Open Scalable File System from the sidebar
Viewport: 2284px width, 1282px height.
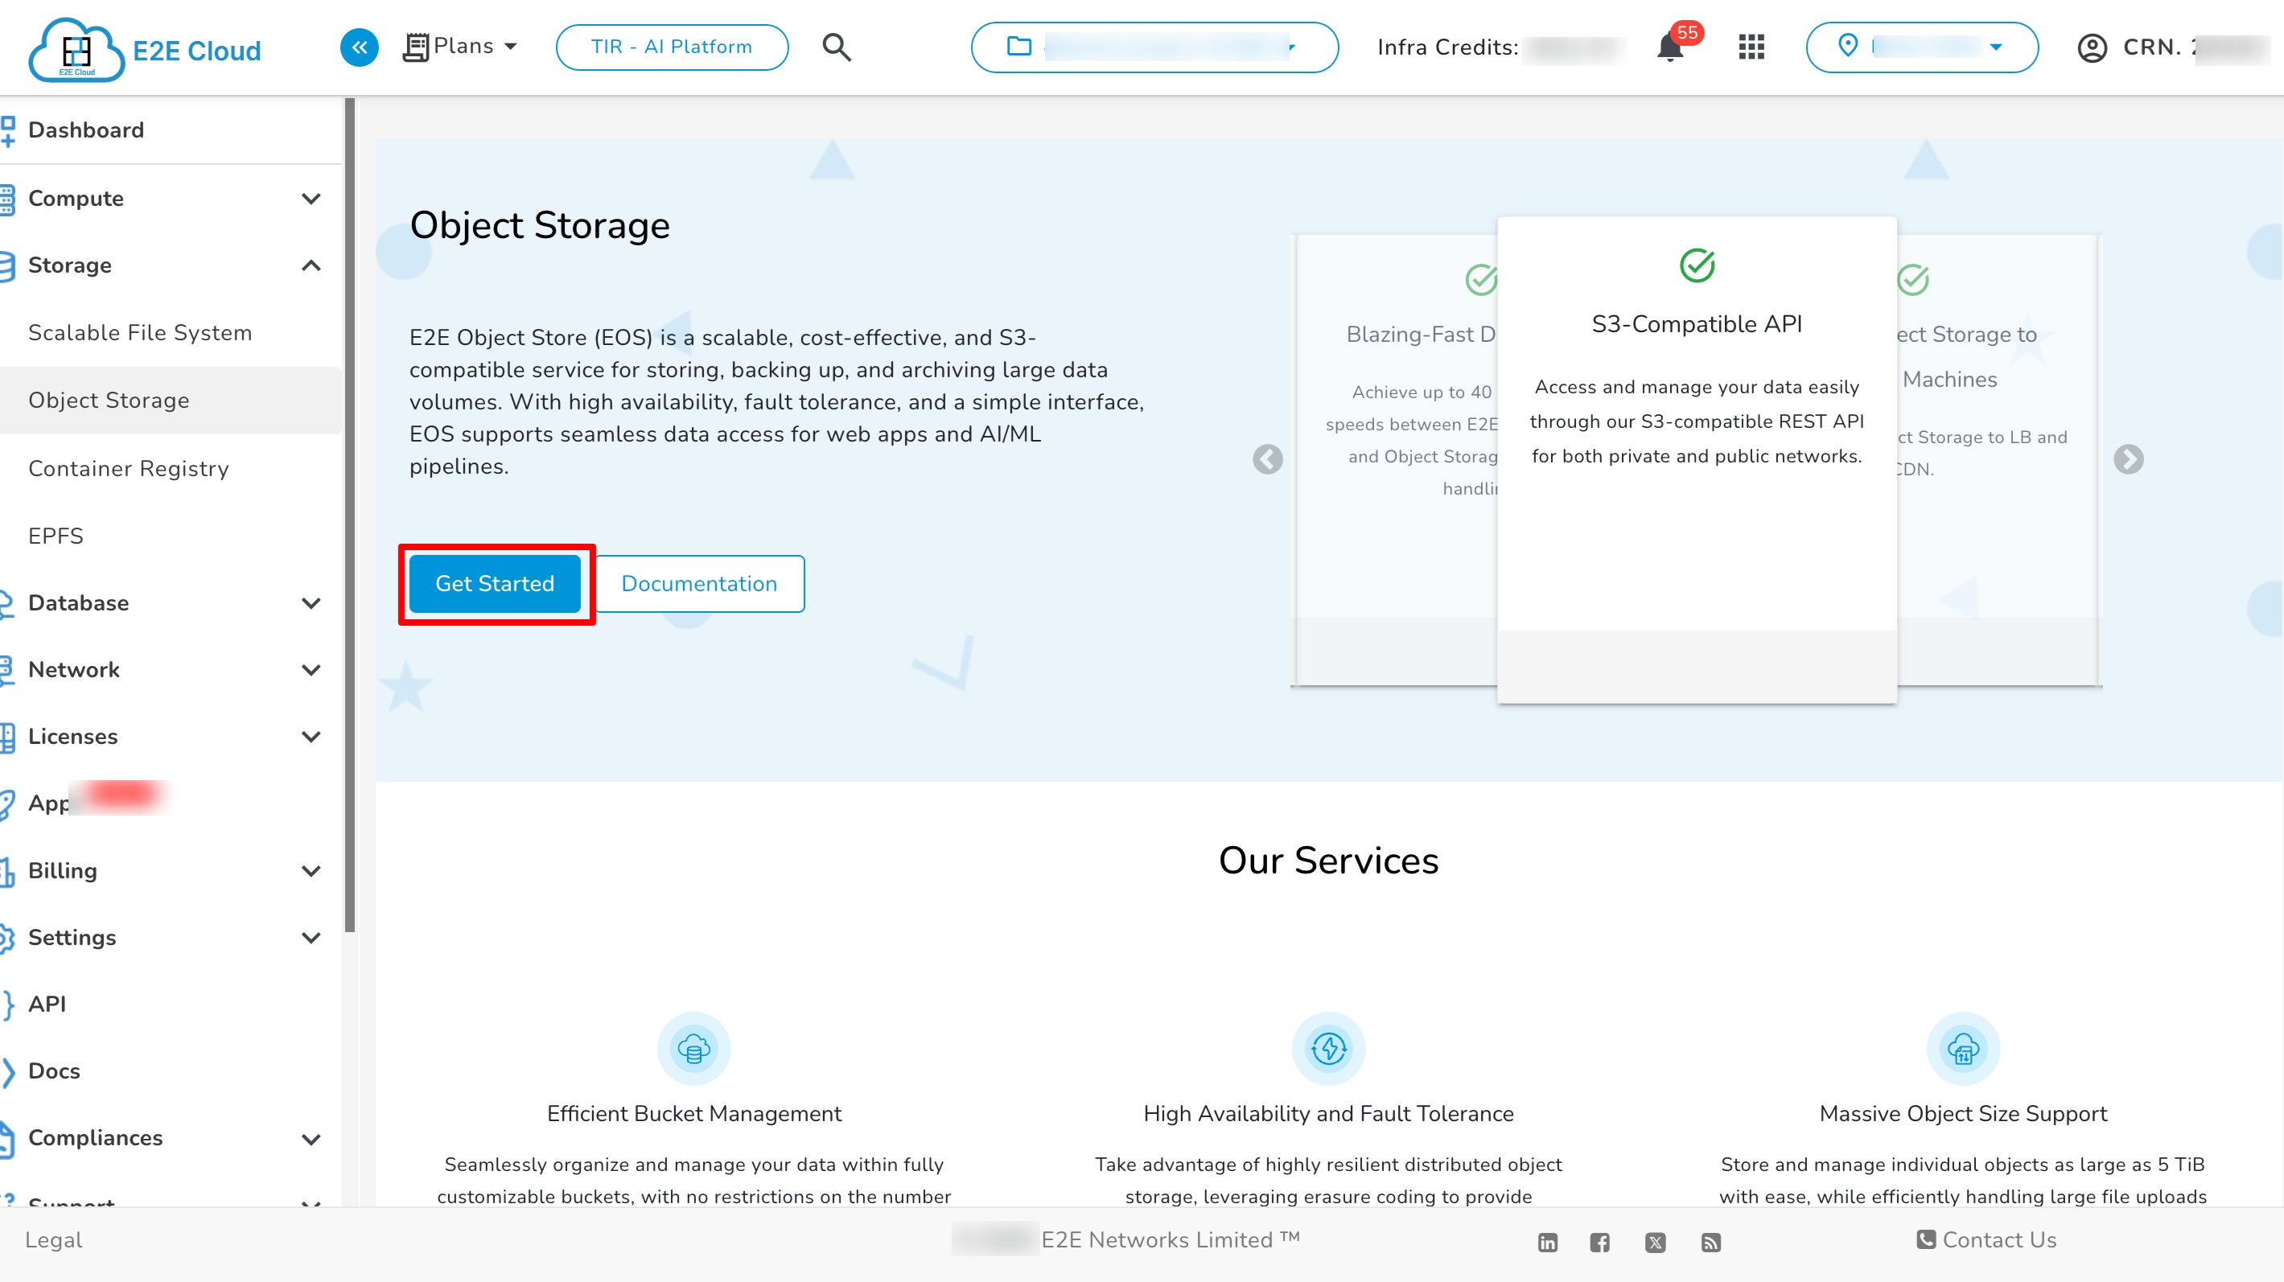click(139, 332)
